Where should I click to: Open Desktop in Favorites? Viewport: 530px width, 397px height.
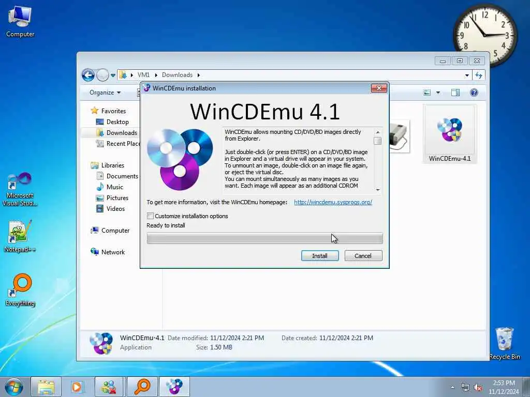coord(117,121)
